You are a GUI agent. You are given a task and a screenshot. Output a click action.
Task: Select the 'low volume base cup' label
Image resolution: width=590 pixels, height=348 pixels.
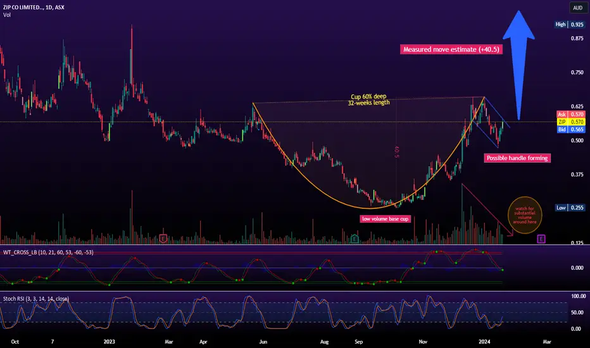(385, 218)
